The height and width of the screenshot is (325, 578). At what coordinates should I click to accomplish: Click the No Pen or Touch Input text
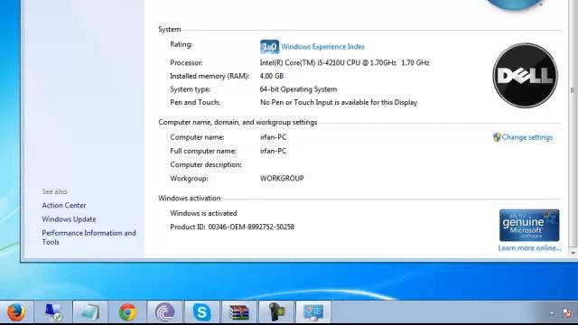click(x=339, y=102)
